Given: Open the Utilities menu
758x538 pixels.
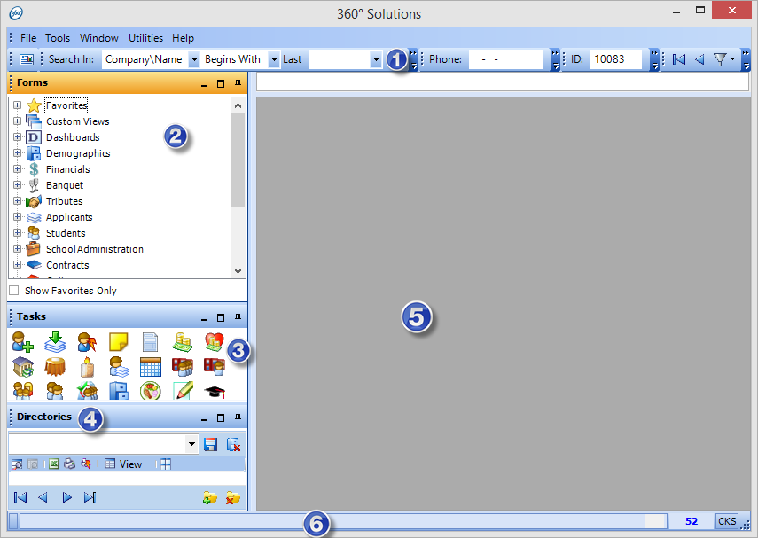Looking at the screenshot, I should tap(145, 38).
